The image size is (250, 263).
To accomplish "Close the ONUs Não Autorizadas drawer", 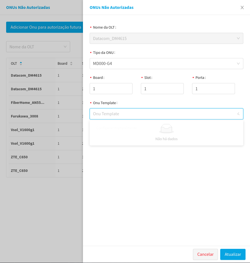I will pyautogui.click(x=242, y=7).
